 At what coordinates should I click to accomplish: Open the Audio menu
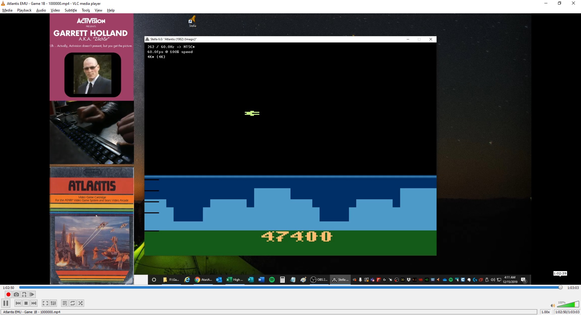click(41, 10)
